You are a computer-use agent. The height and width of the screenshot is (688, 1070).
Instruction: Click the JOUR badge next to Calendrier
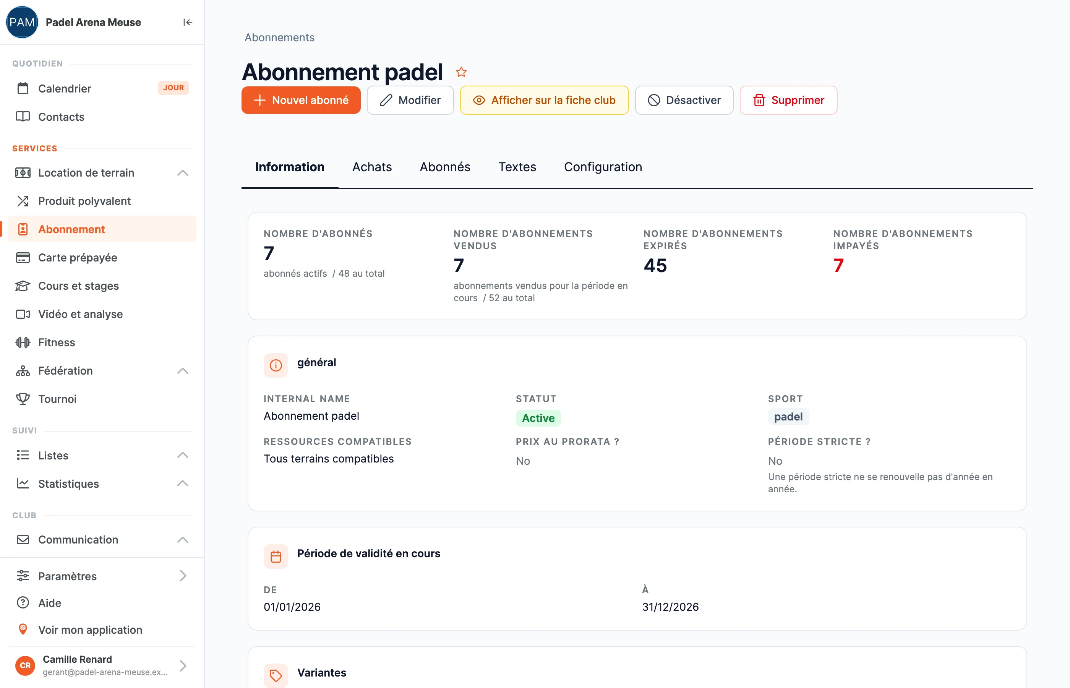pos(173,88)
